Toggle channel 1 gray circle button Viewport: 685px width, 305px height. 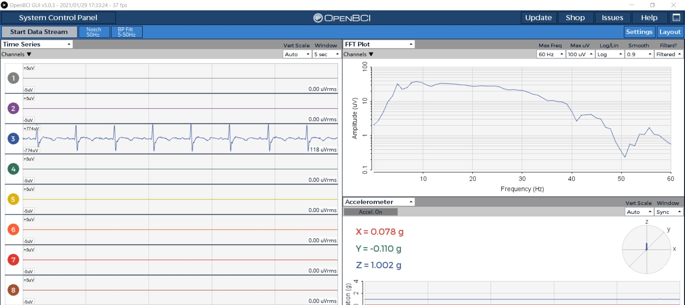tap(13, 78)
